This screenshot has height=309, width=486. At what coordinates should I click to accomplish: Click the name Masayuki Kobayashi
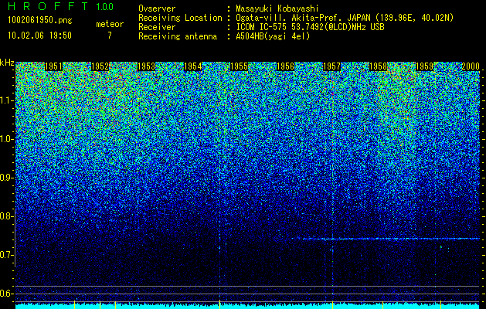(277, 8)
